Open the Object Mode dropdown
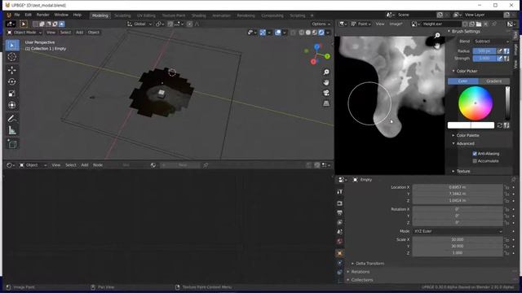This screenshot has height=293, width=522. (x=24, y=33)
